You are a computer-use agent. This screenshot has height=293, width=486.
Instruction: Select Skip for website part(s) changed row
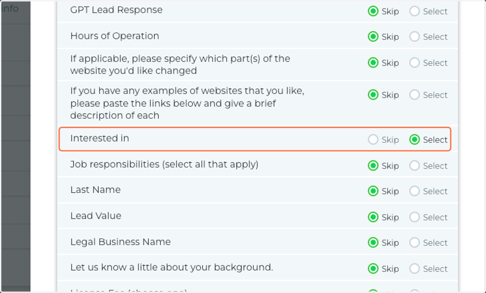coord(373,63)
